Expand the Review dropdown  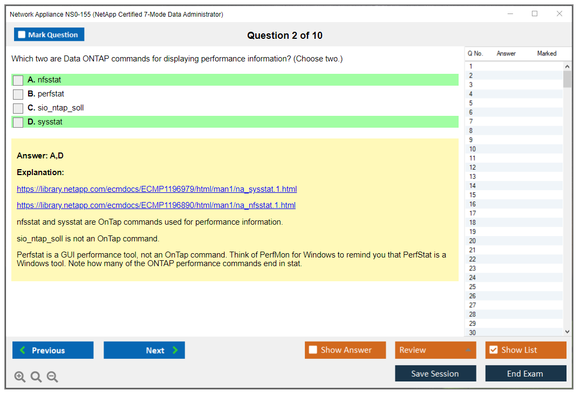pos(468,350)
